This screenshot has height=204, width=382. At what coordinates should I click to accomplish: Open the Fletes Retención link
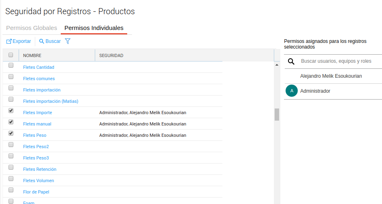(x=40, y=169)
